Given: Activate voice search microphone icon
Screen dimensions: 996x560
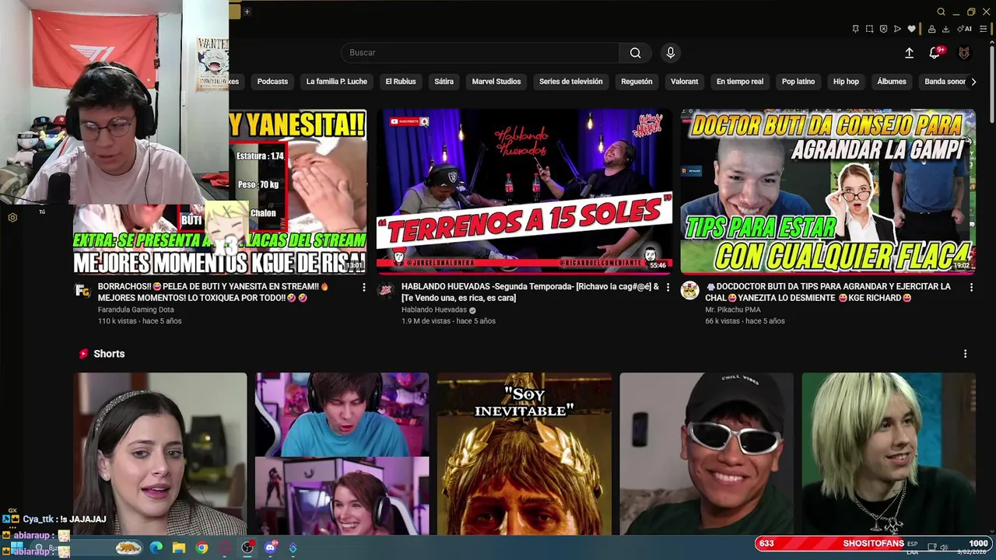Looking at the screenshot, I should click(671, 53).
